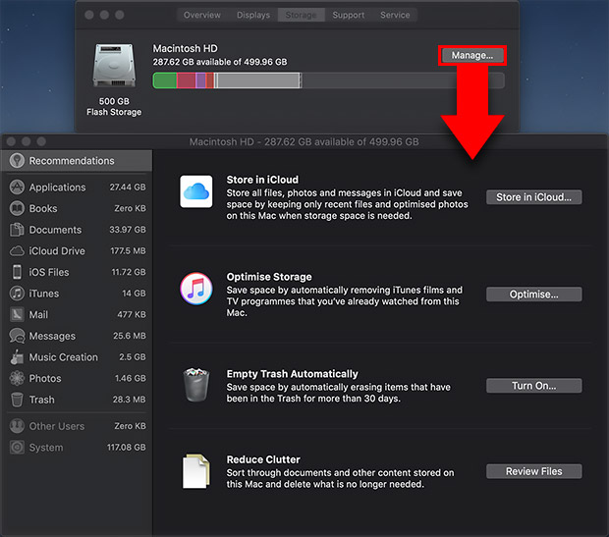The width and height of the screenshot is (609, 537).
Task: Select iOS Files label in sidebar
Action: click(x=49, y=272)
